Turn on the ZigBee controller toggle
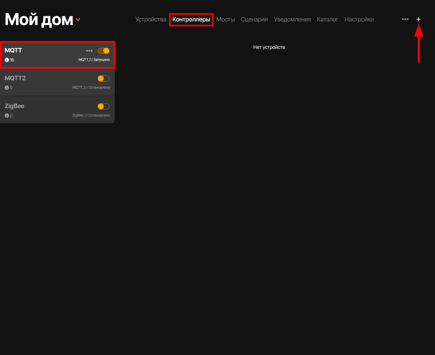 point(104,106)
